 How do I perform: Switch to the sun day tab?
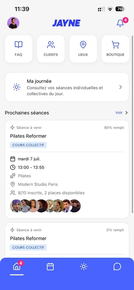(x=84, y=267)
